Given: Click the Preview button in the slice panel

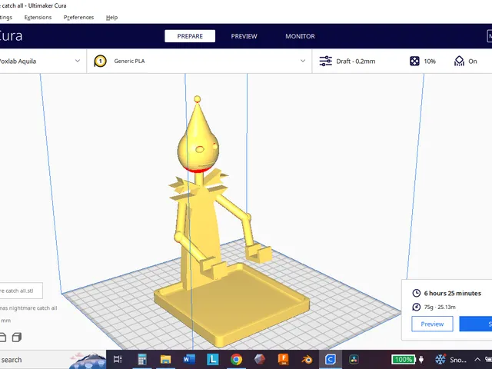Looking at the screenshot, I should [x=432, y=324].
